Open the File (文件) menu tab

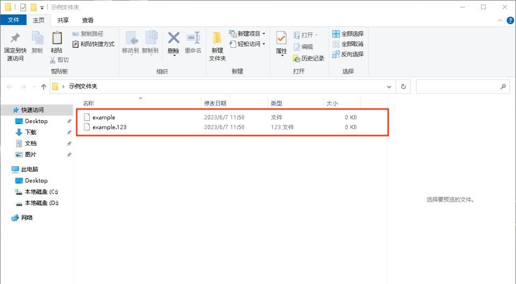pyautogui.click(x=13, y=20)
